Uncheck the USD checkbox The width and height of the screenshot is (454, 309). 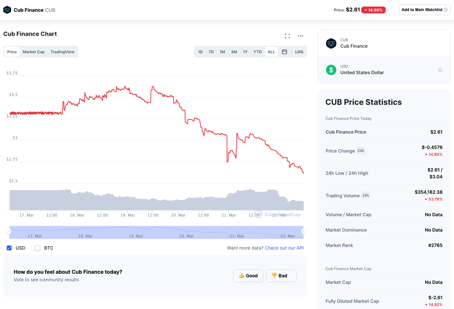(x=9, y=248)
